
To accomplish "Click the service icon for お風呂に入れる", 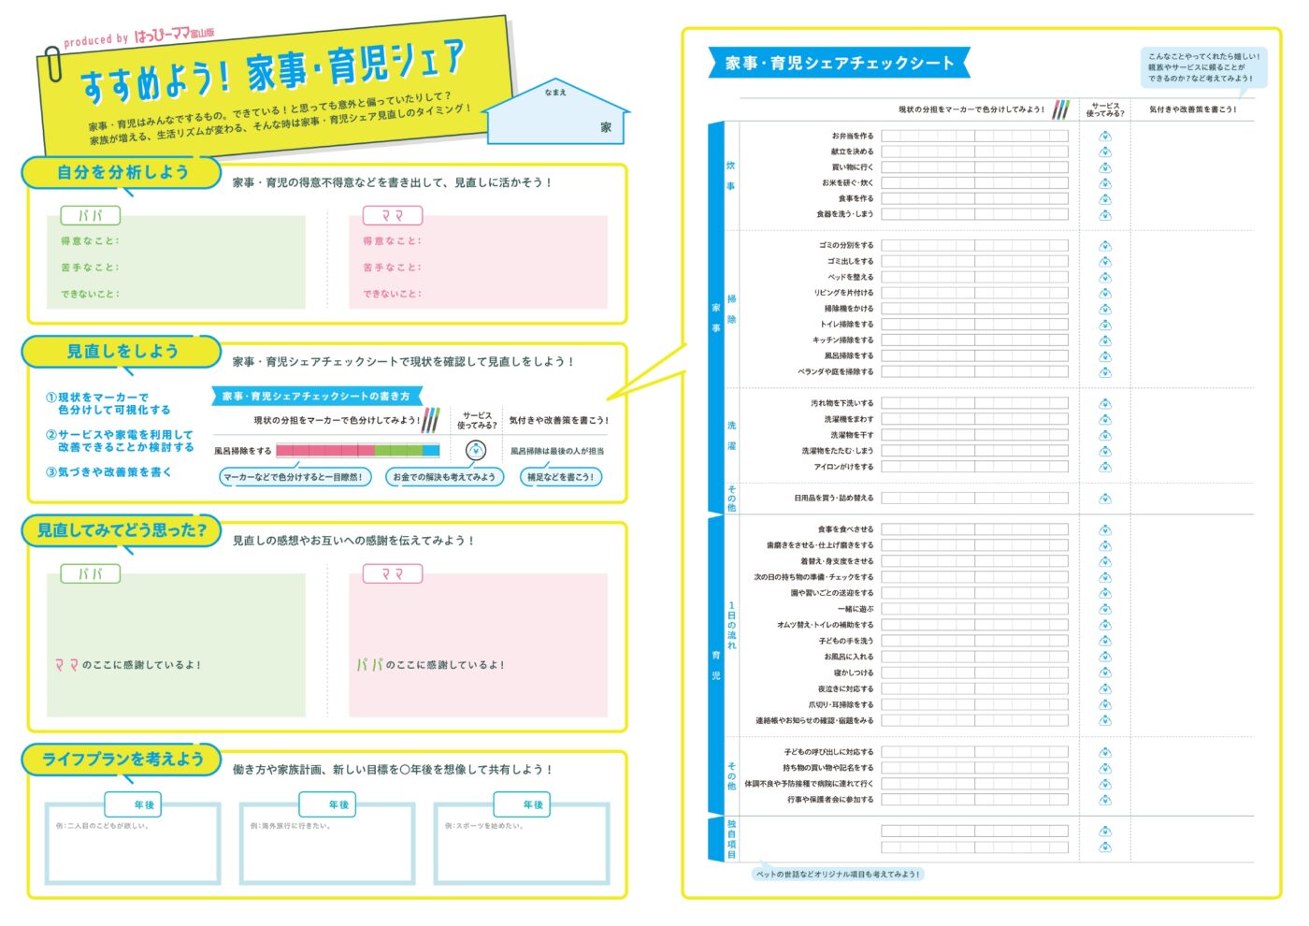I will (1105, 657).
